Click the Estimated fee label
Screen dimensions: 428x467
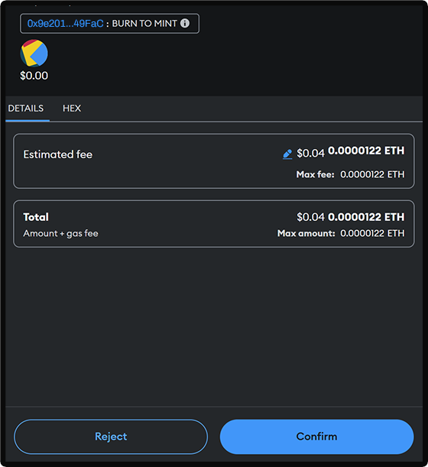click(58, 154)
